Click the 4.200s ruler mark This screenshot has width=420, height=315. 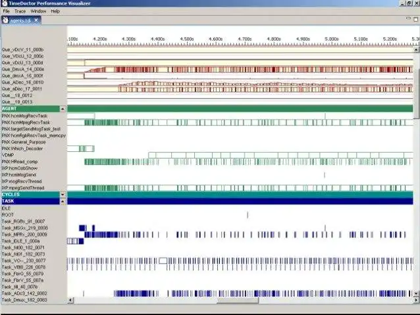point(100,39)
